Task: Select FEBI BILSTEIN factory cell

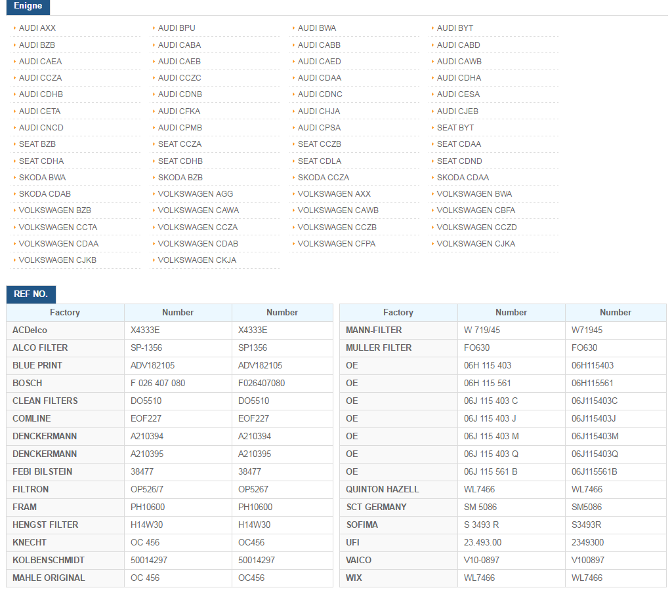Action: click(65, 471)
